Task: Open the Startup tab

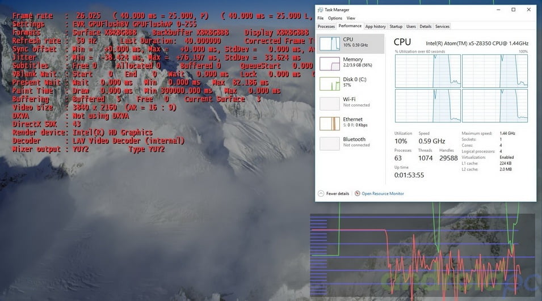Action: coord(396,26)
